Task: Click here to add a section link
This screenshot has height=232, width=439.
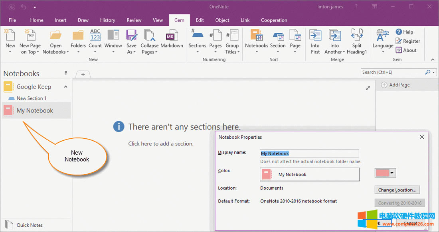Action: 161,144
